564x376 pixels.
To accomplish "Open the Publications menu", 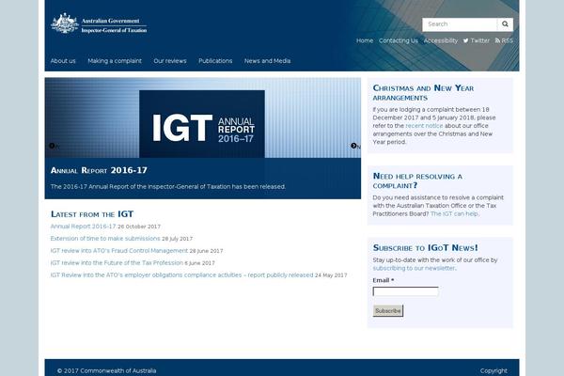I will pyautogui.click(x=215, y=61).
